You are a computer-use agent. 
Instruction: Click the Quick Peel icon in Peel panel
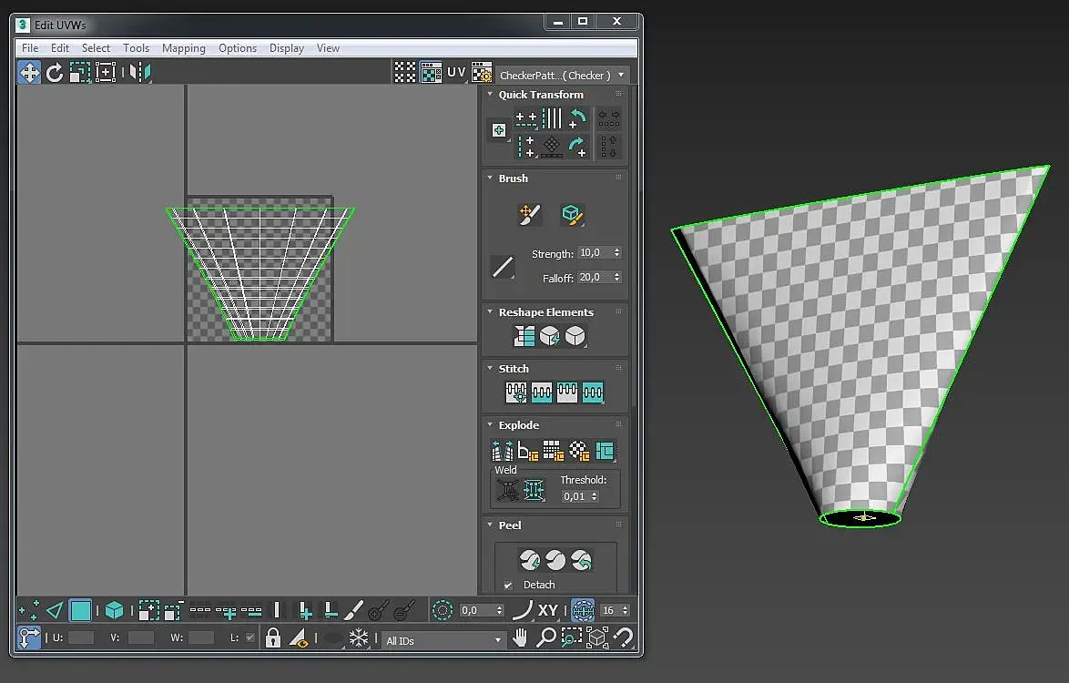[x=530, y=559]
